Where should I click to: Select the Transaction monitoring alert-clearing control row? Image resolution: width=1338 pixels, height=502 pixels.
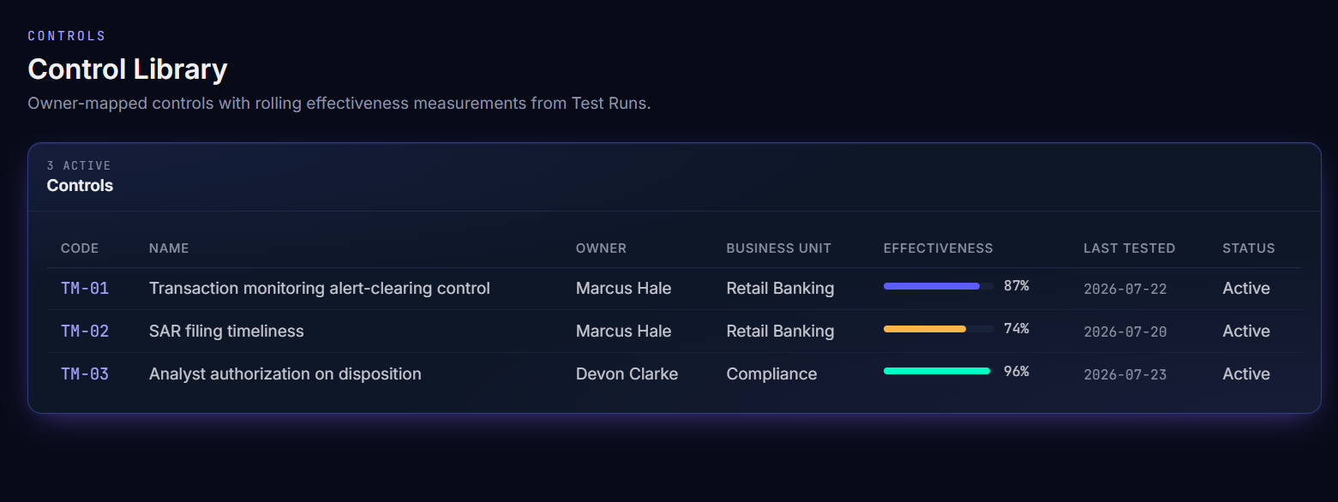coord(674,289)
